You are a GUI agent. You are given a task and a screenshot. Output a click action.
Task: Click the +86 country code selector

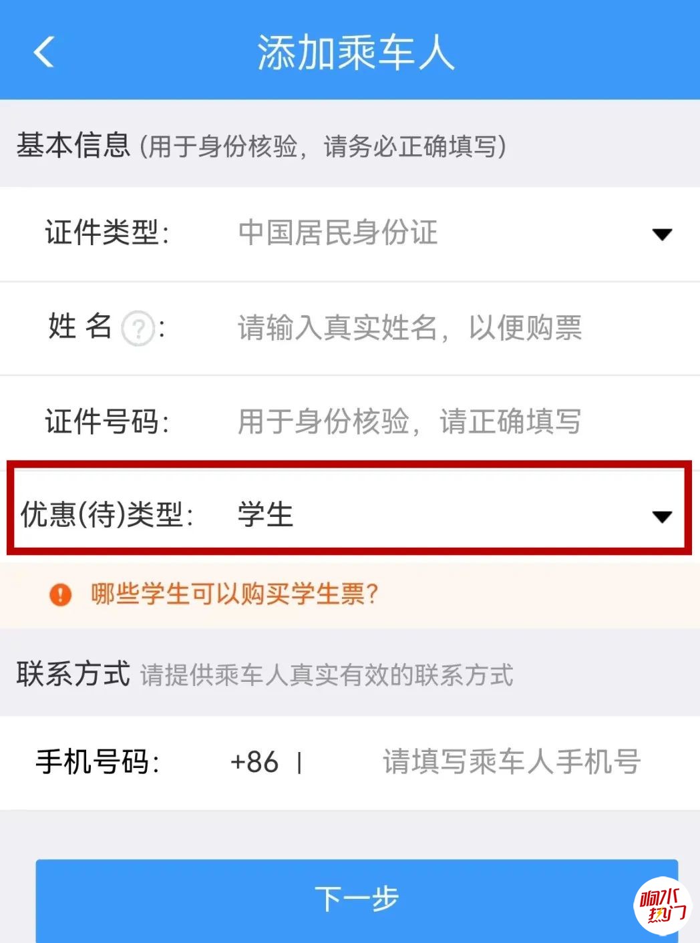[254, 762]
